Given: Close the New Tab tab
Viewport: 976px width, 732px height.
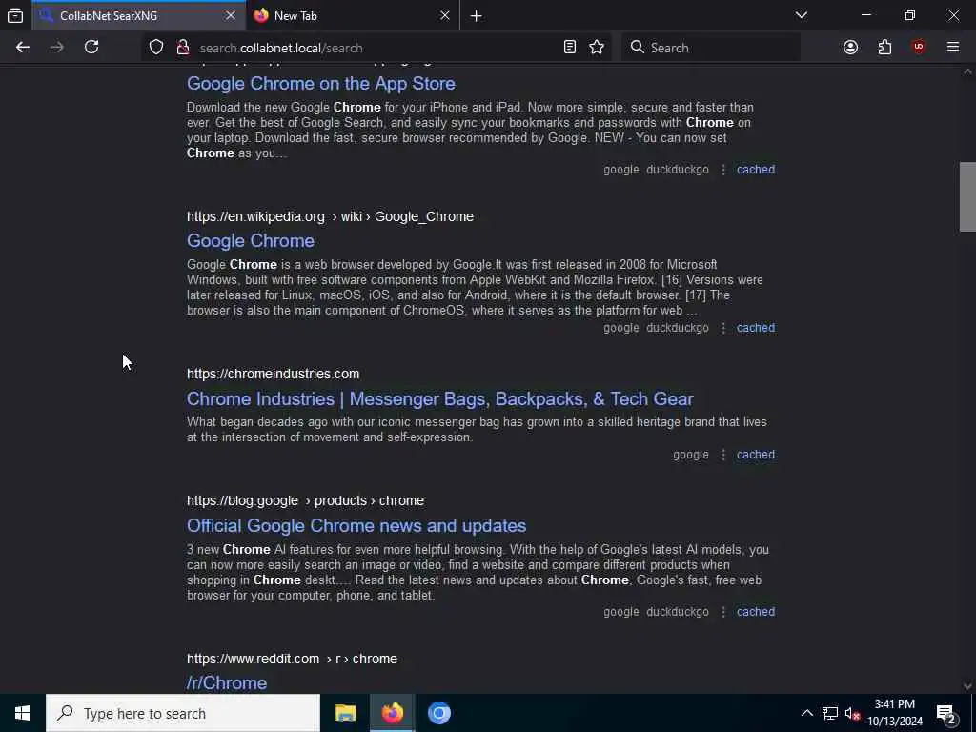Looking at the screenshot, I should [444, 15].
